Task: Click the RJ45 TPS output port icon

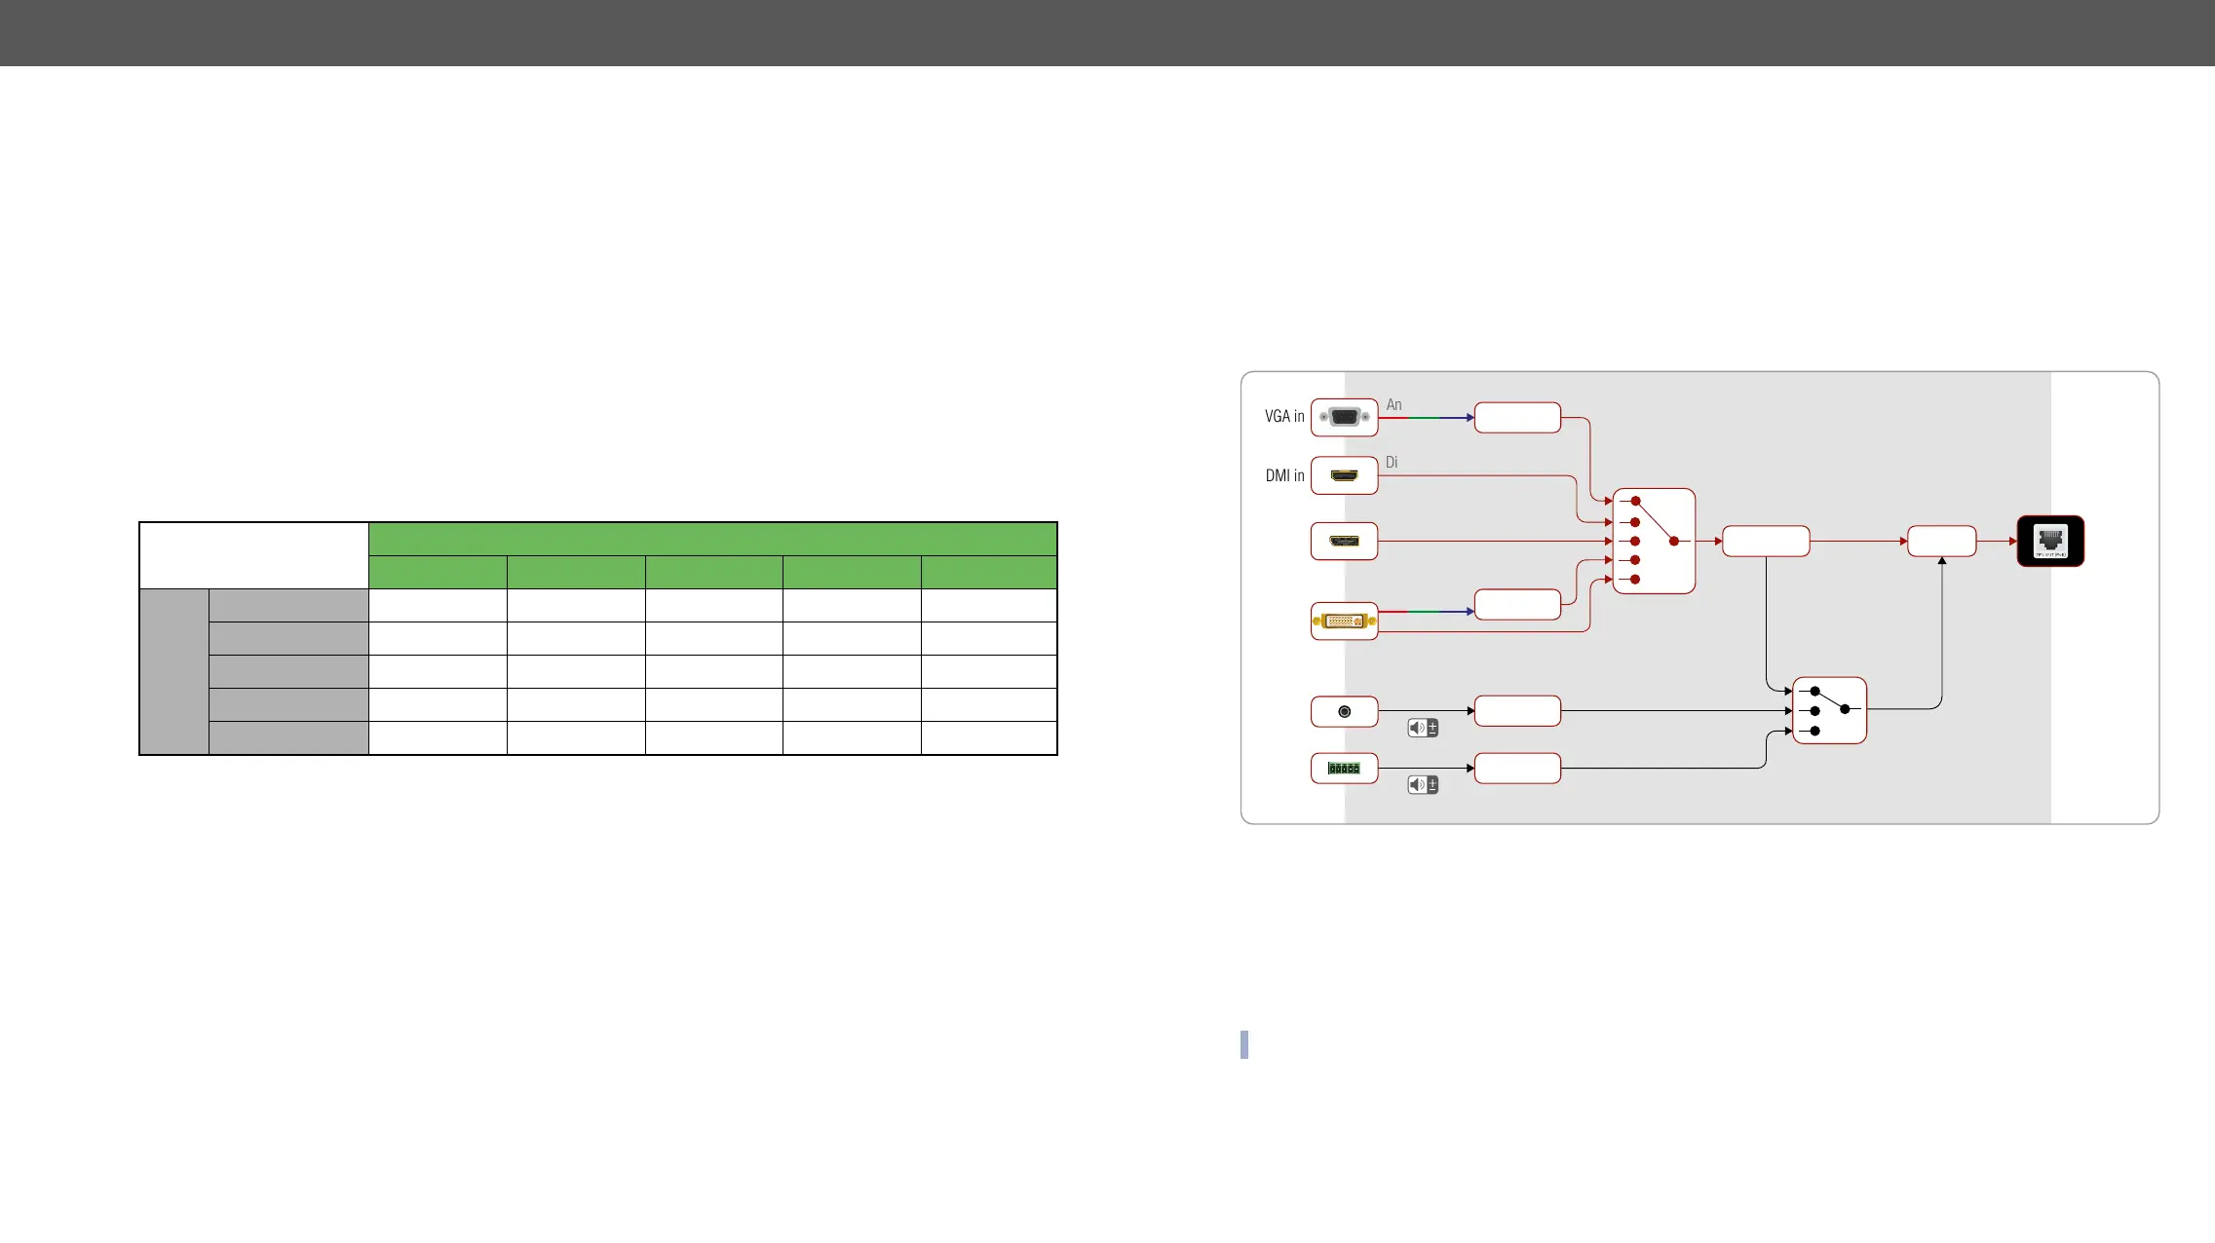Action: coord(2050,541)
